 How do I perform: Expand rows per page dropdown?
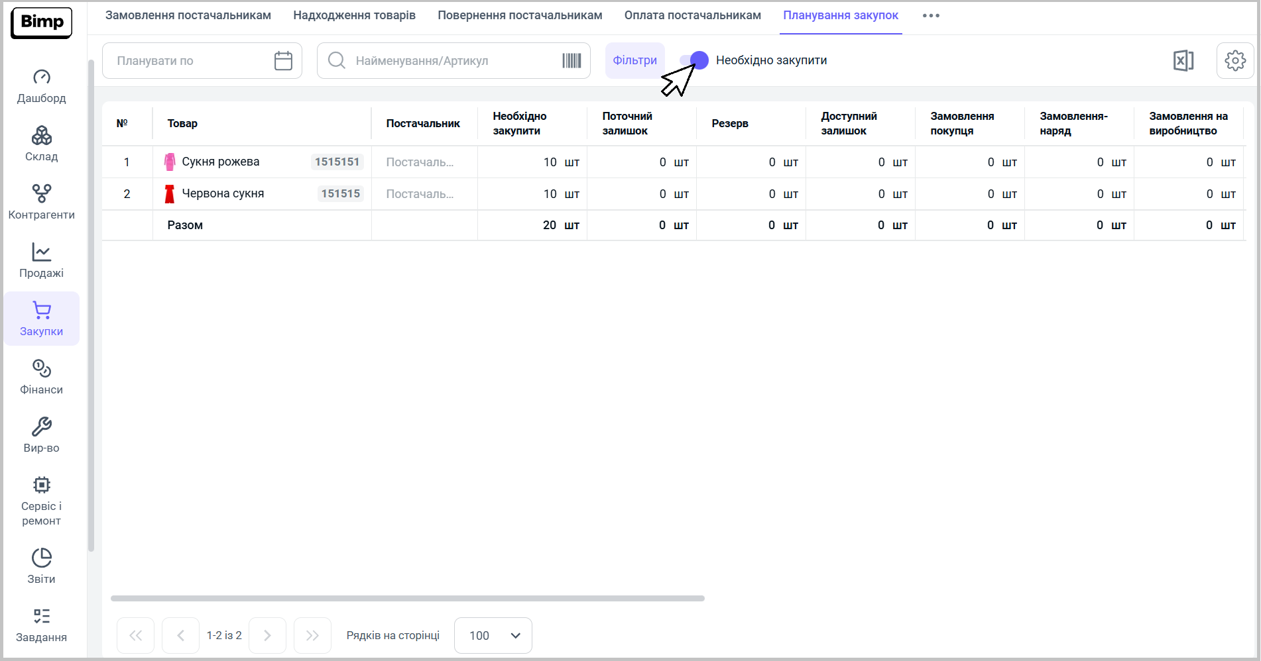tap(493, 636)
